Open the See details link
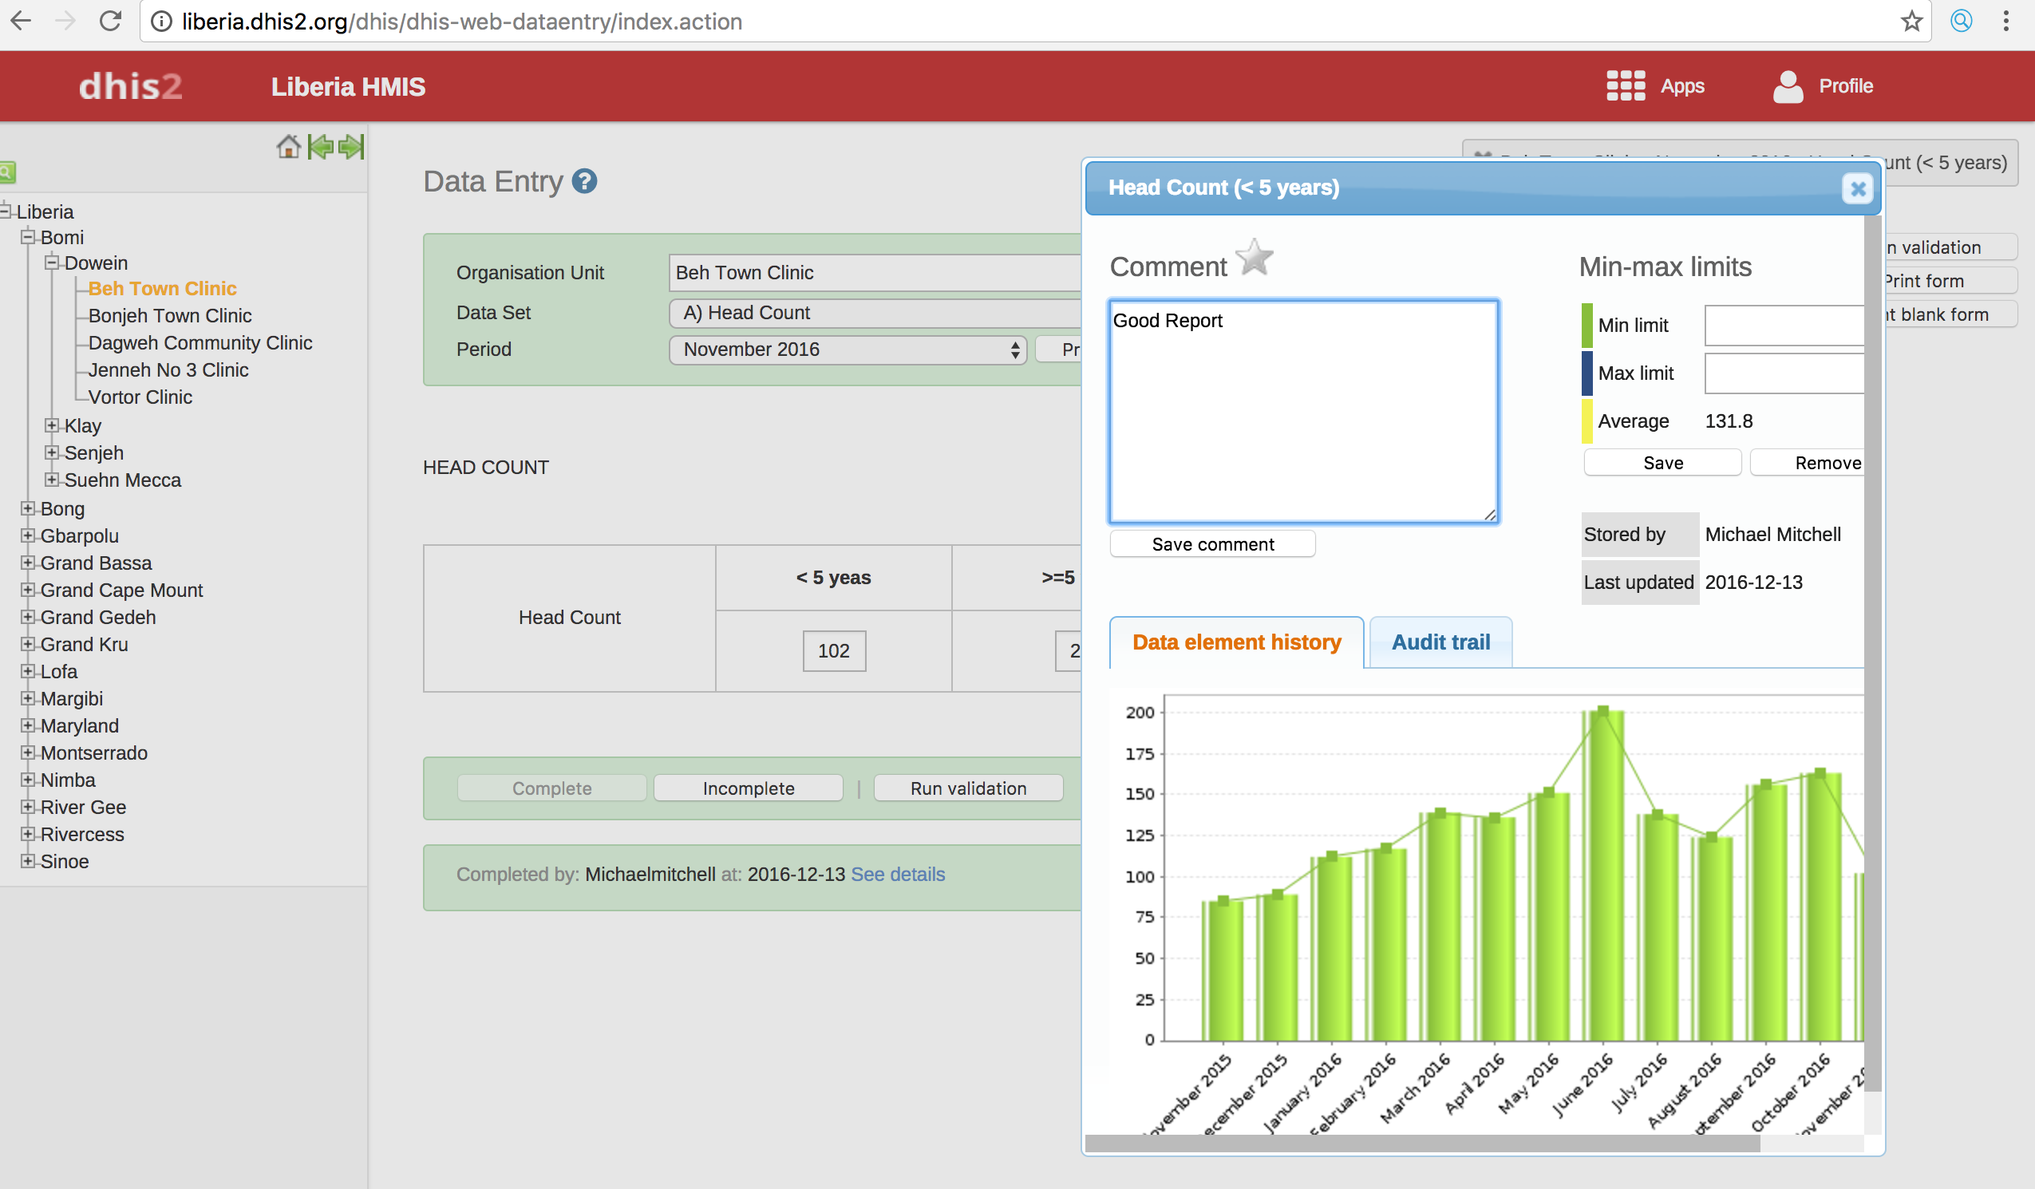This screenshot has width=2035, height=1189. [897, 874]
